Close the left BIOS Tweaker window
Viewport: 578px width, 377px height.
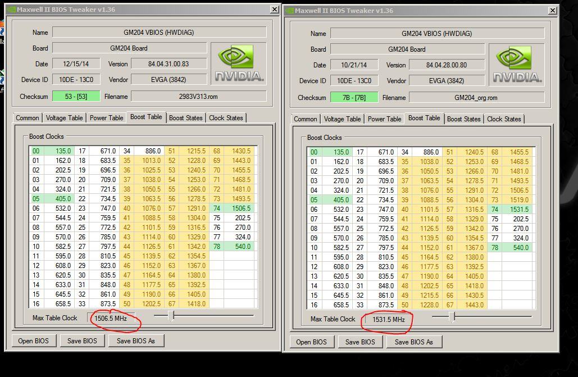[274, 9]
